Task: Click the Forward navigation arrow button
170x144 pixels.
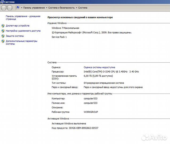Action: pyautogui.click(x=10, y=8)
